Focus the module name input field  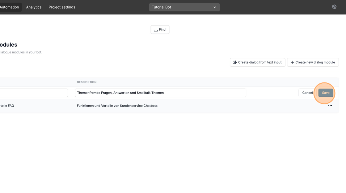click(34, 93)
